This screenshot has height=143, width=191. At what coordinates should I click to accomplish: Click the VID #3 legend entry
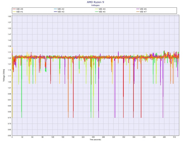pyautogui.click(x=59, y=12)
